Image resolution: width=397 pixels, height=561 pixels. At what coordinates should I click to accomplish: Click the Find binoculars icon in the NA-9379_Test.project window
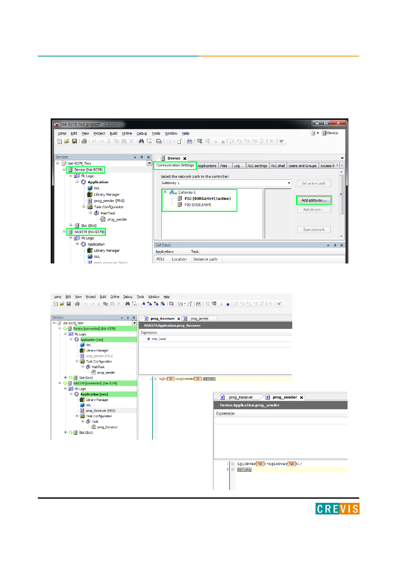141,141
